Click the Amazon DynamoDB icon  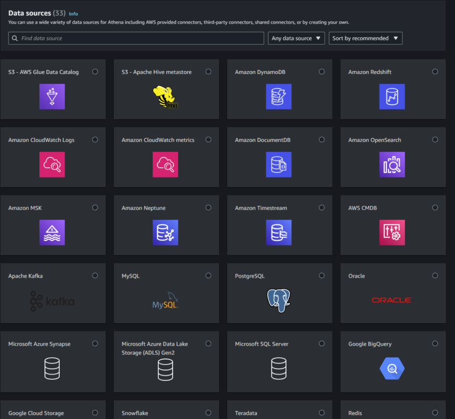coord(278,96)
